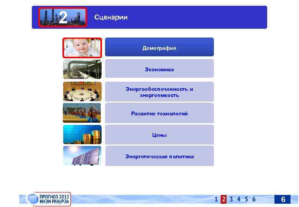Open the Экономика section
Image resolution: width=299 pixels, height=207 pixels.
pyautogui.click(x=159, y=69)
